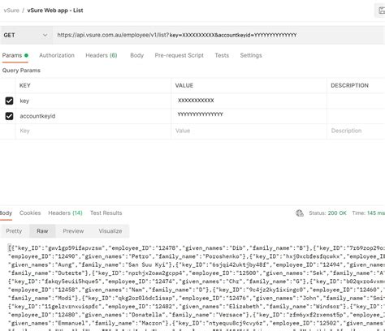Open the GET method dropdown
This screenshot has width=385, height=331.
26,35
